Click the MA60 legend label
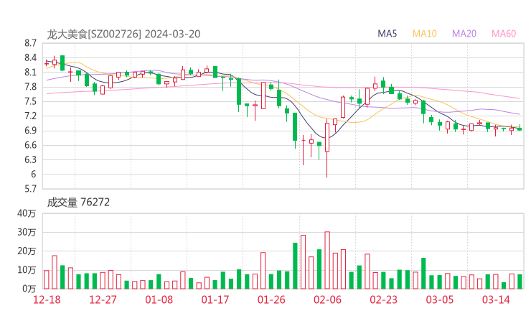 coord(504,34)
